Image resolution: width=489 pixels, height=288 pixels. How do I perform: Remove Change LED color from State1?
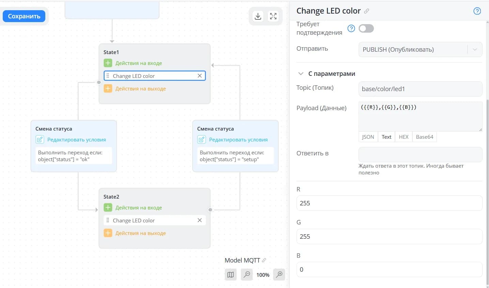point(200,76)
